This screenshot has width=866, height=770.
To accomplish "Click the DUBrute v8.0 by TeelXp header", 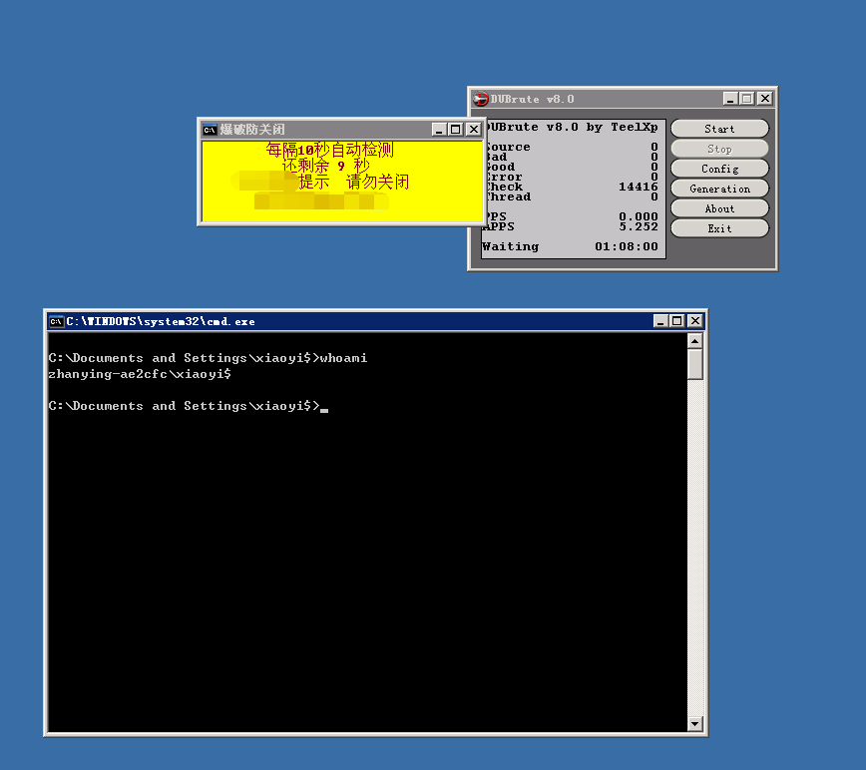I will tap(573, 127).
